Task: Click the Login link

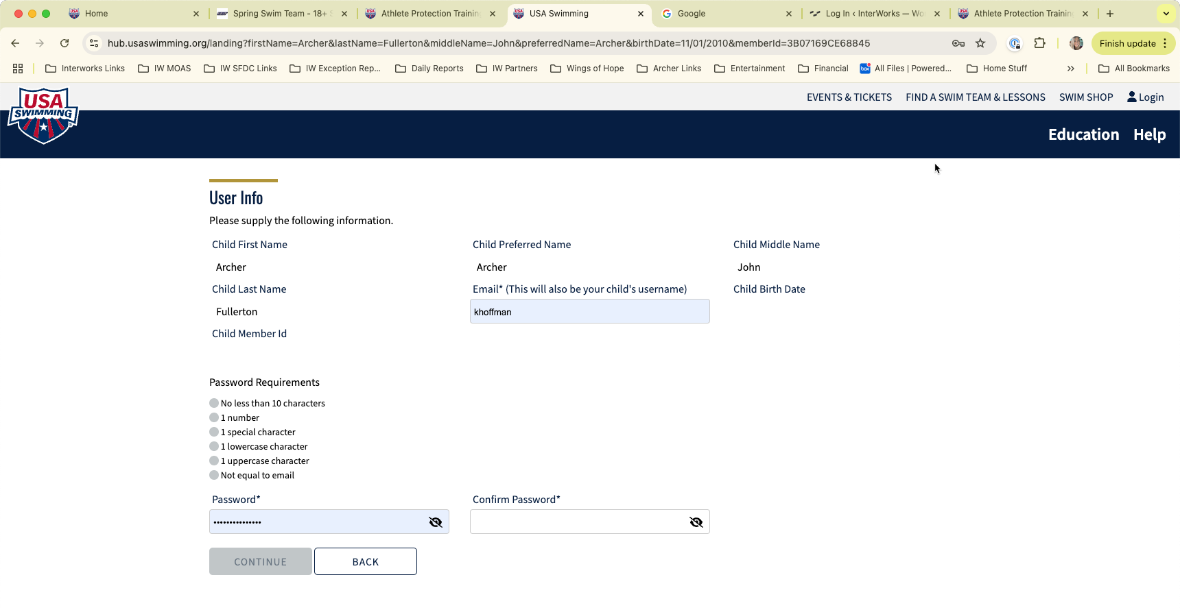Action: tap(1146, 97)
